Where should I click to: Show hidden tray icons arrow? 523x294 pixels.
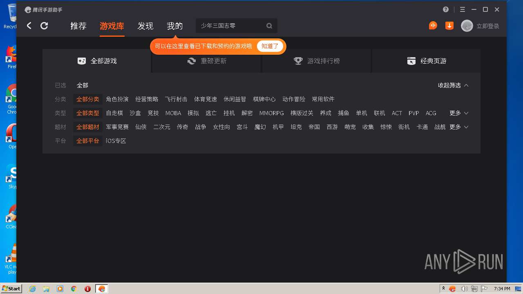tap(443, 289)
